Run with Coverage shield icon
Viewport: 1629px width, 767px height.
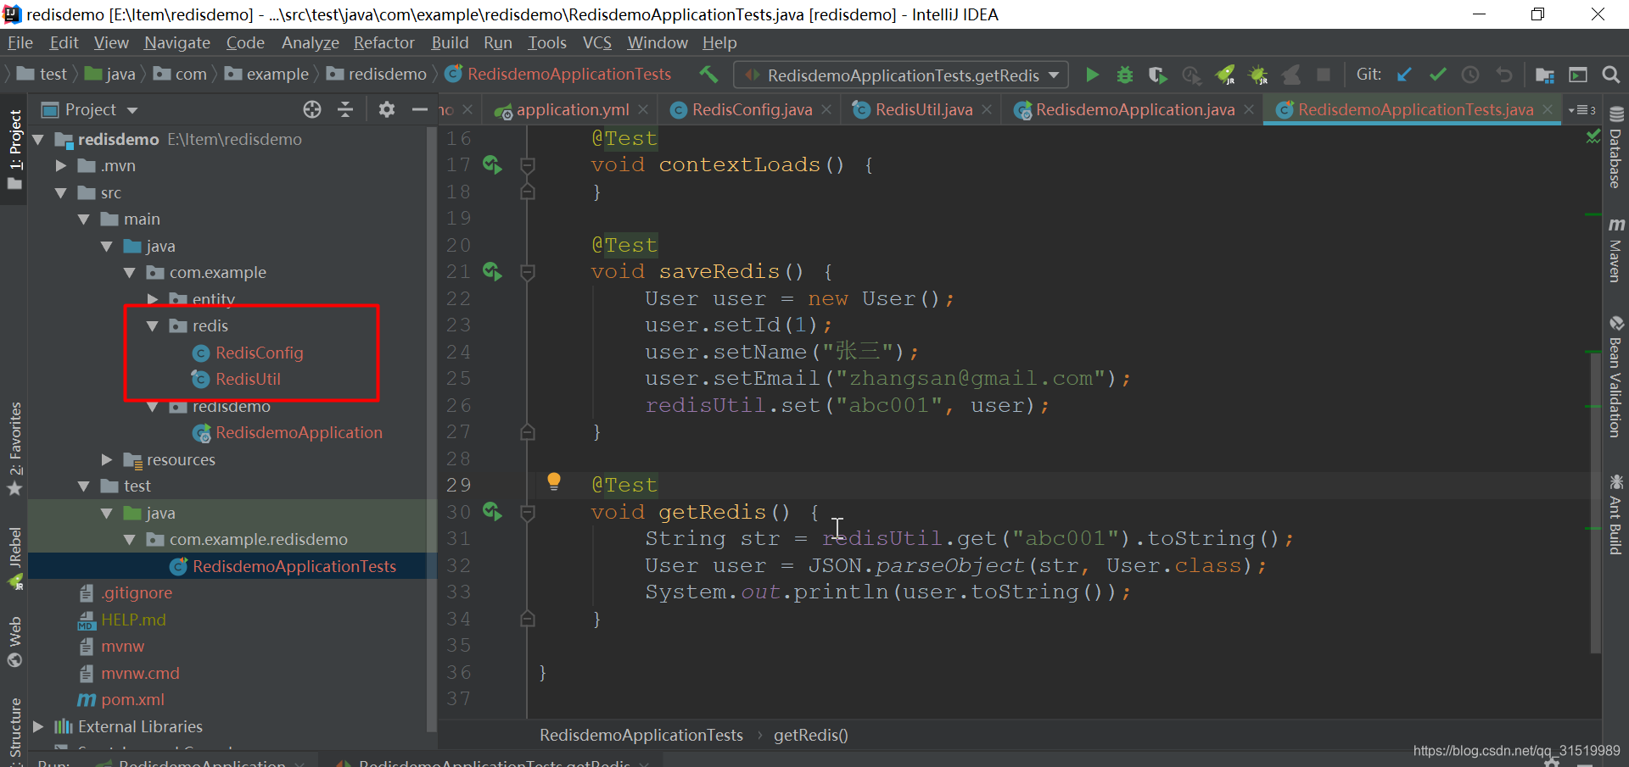[x=1157, y=75]
